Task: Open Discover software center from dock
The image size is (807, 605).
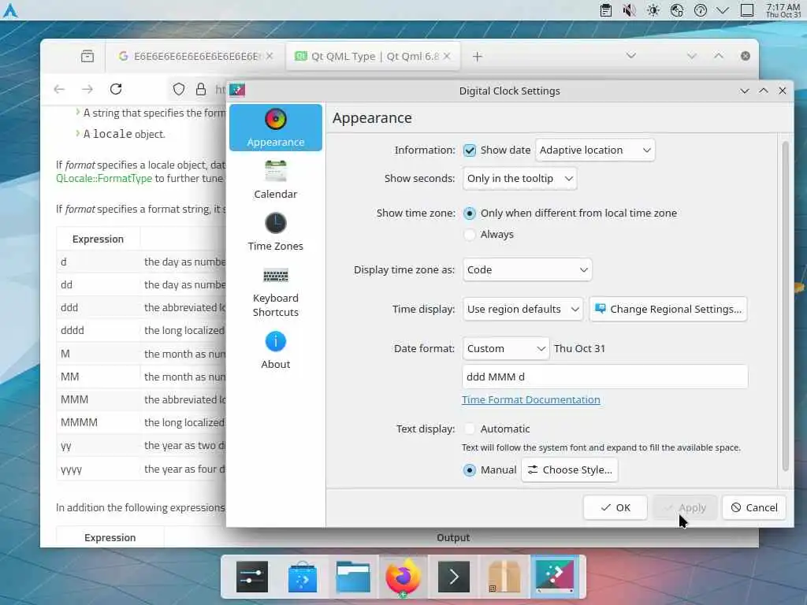Action: tap(303, 577)
